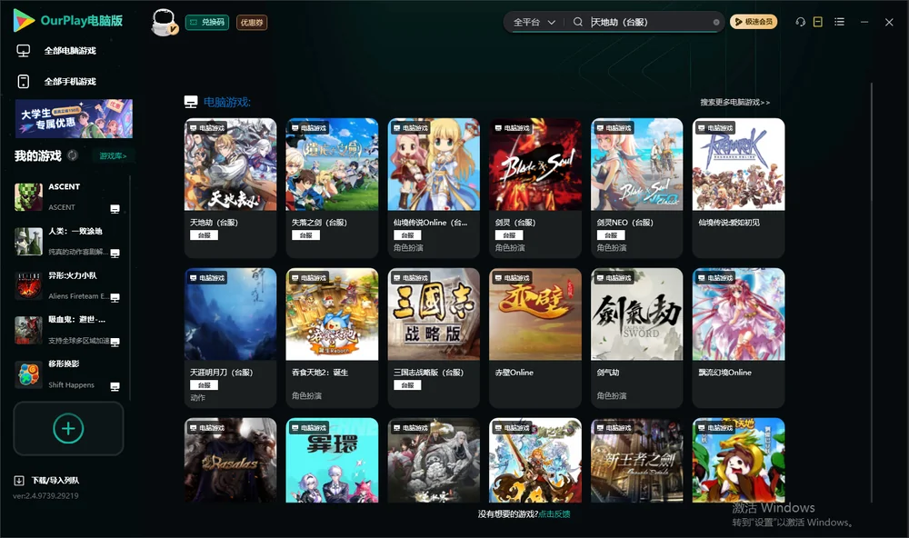Viewport: 909px width, 538px height.
Task: Select the 赤壁Online game cover
Action: coord(535,314)
